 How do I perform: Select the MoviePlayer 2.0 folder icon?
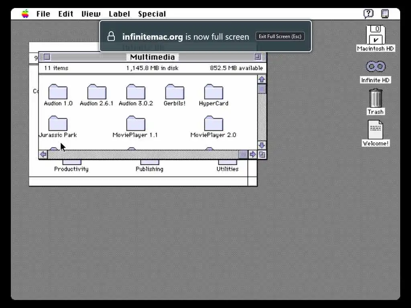click(x=214, y=124)
